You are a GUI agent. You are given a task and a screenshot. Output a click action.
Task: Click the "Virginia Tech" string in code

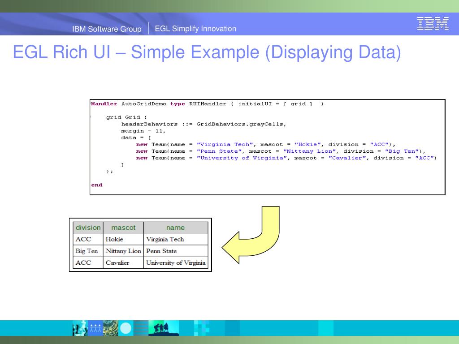(x=225, y=145)
